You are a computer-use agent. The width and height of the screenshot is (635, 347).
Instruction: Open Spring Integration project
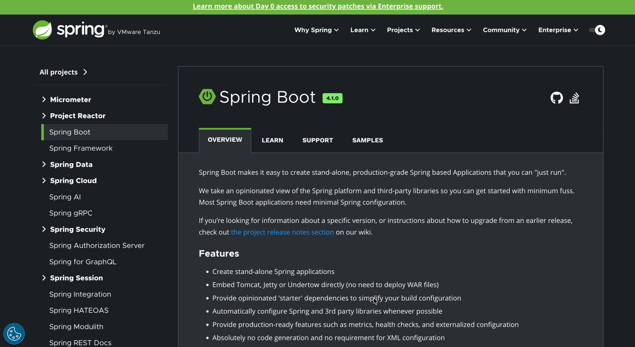[80, 294]
